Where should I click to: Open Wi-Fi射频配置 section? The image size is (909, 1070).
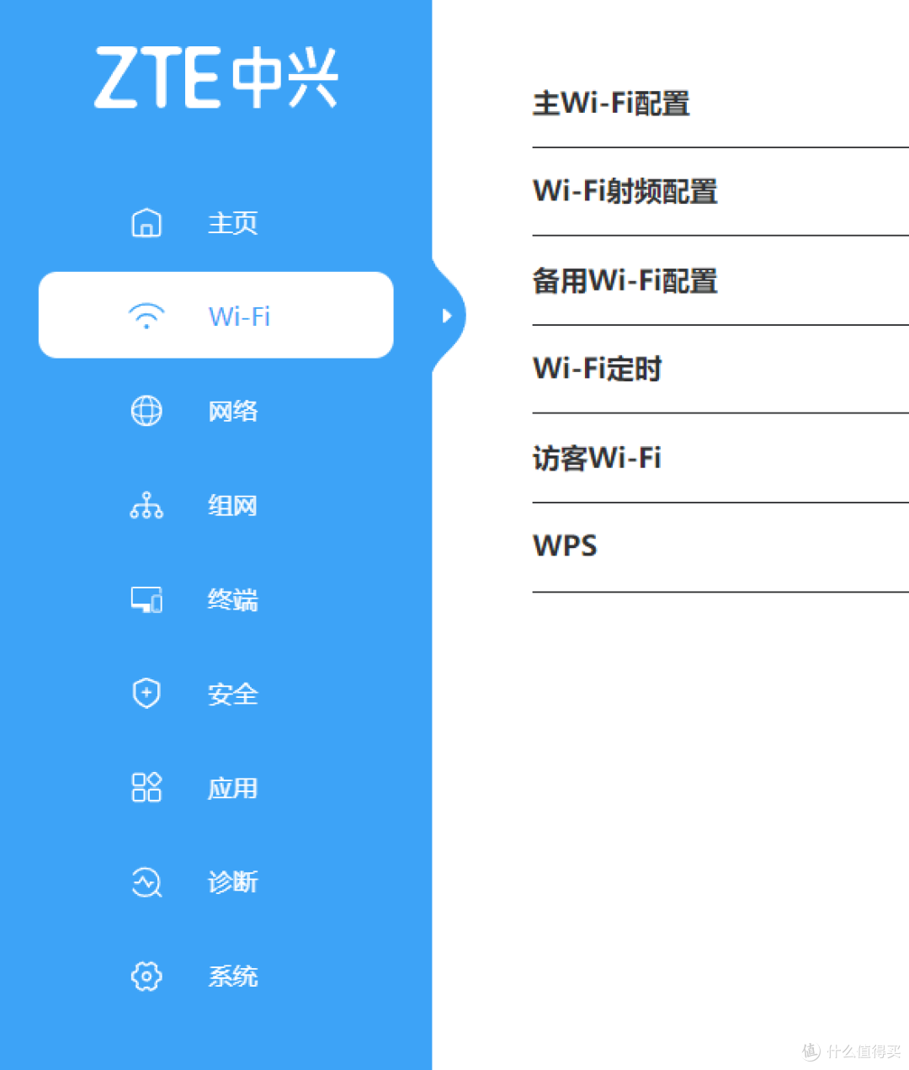[625, 192]
